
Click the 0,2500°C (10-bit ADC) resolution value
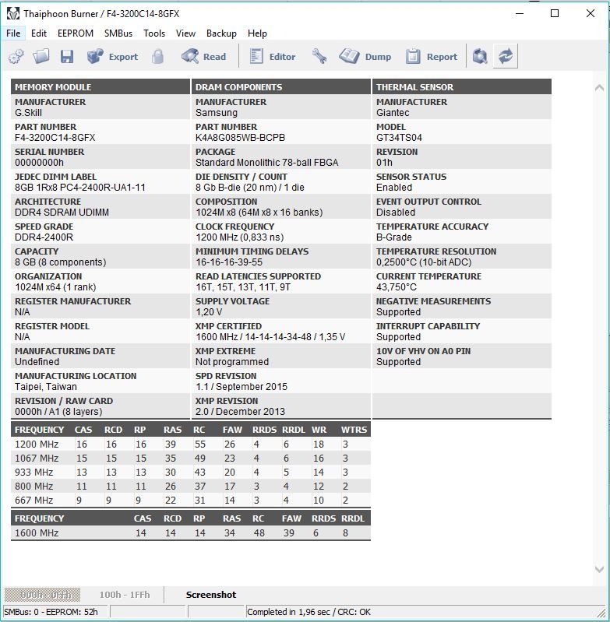click(424, 262)
